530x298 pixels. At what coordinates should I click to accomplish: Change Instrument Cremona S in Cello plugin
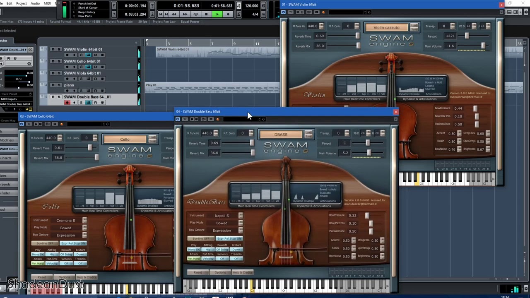pyautogui.click(x=65, y=221)
